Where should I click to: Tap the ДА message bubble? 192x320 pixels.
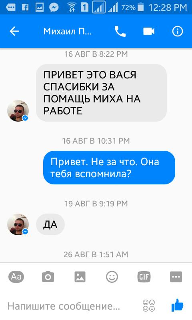tap(50, 224)
